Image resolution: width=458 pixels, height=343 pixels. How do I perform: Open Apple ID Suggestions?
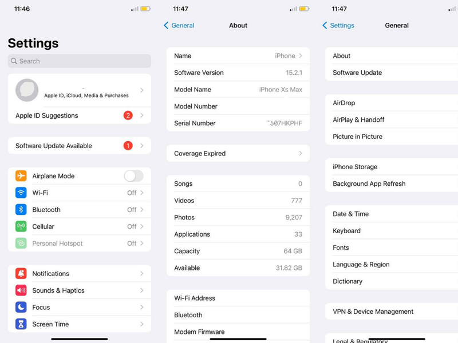click(x=80, y=115)
